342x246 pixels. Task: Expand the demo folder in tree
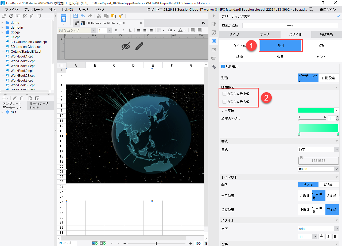coord(2,23)
